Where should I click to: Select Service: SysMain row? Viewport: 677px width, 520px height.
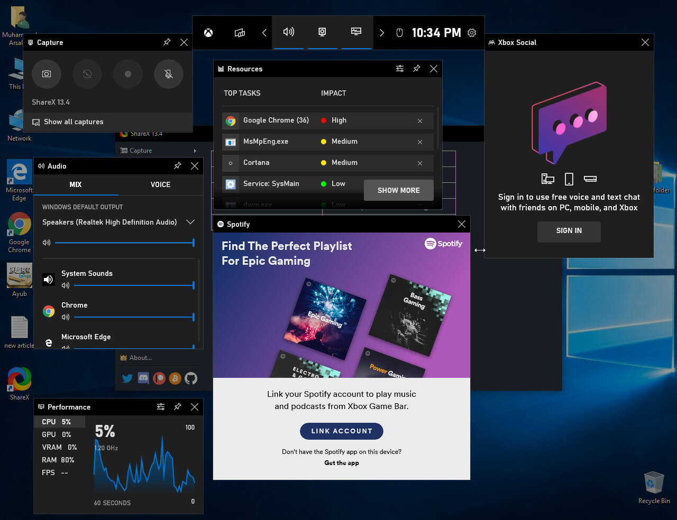292,184
